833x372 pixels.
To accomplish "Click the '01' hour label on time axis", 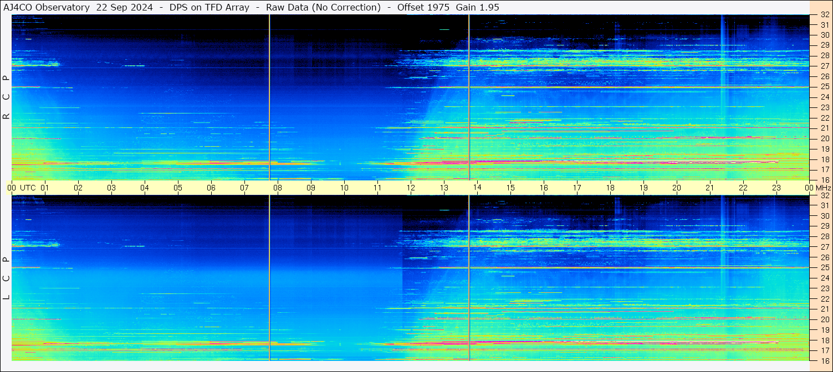I will tap(45, 188).
